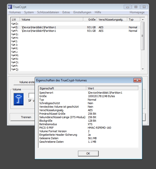Click the Primärschlüssel Größe row

88,114
